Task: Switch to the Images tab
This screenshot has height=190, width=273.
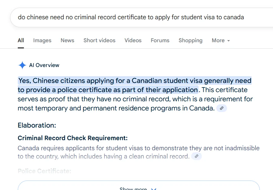Action: click(42, 40)
